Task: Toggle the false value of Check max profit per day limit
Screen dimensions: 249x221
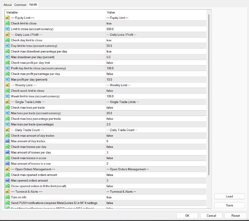Action: (110, 63)
